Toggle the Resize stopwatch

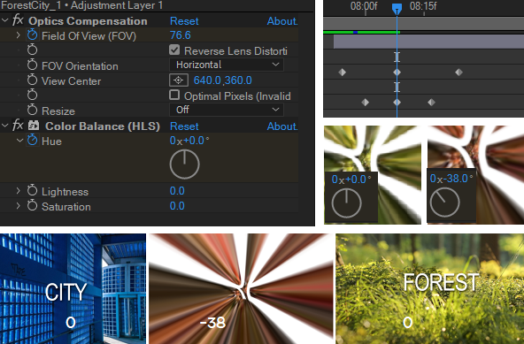tap(33, 110)
